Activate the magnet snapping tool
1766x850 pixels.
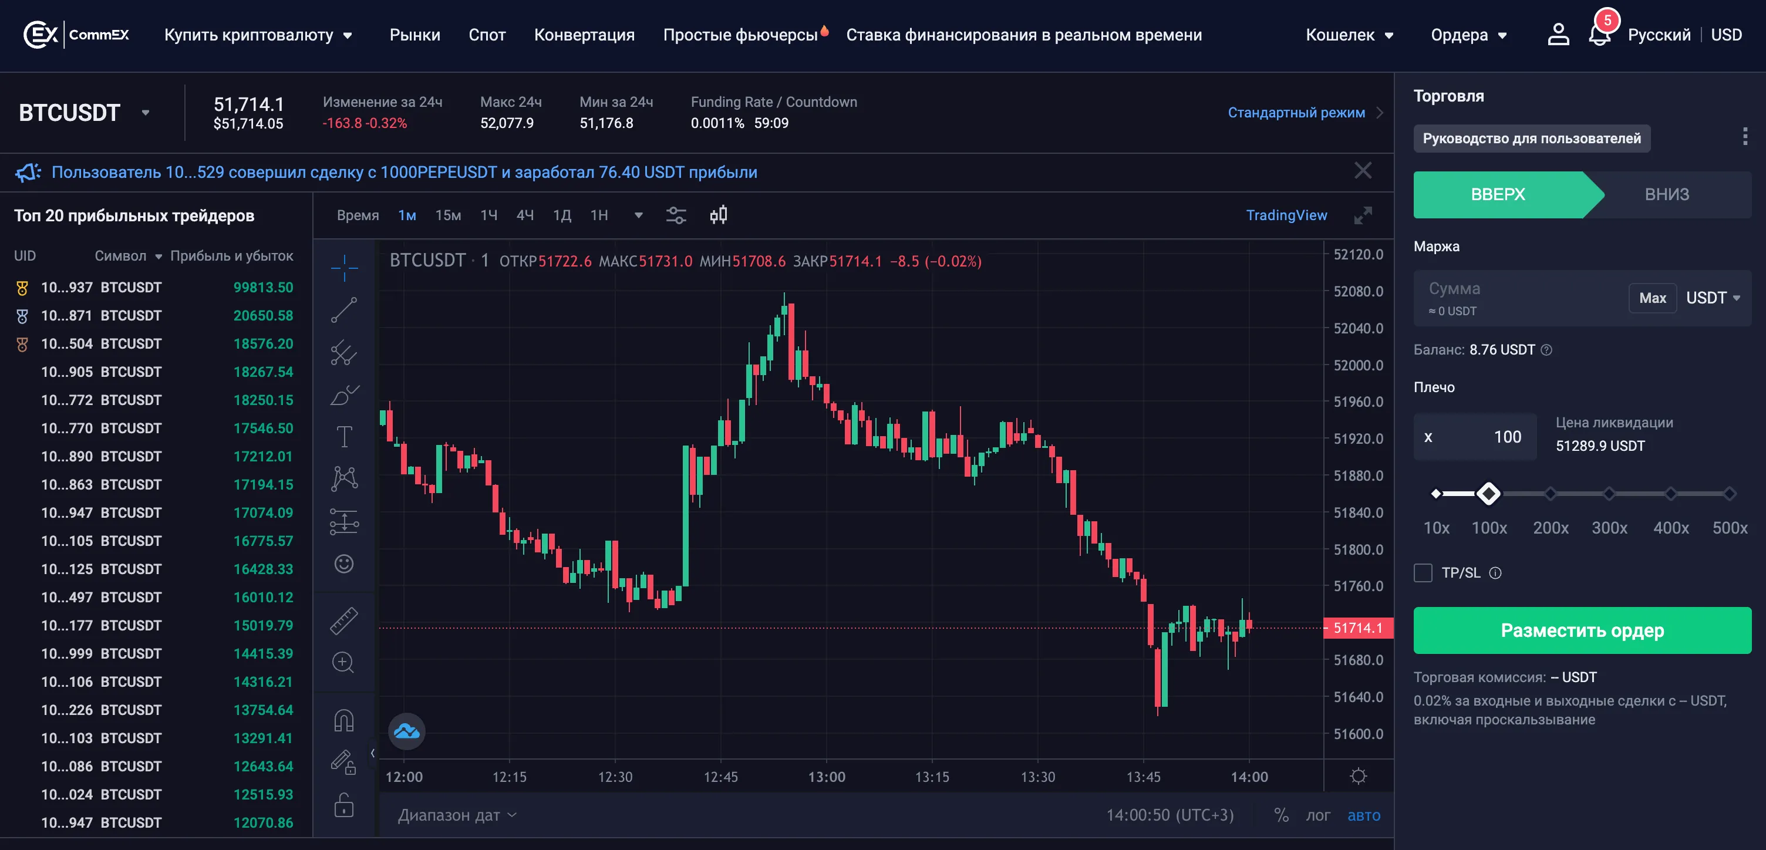click(x=344, y=719)
